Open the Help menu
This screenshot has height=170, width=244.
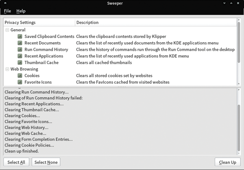point(21,11)
